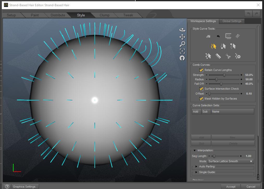Screen dimensions: 264x189
Task: Open help via question mark icon
Action: pos(7,186)
